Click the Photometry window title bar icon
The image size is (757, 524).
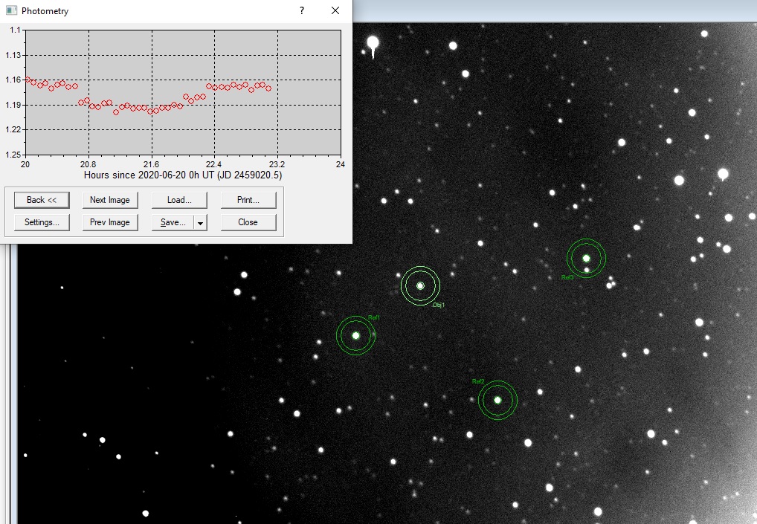pos(11,10)
